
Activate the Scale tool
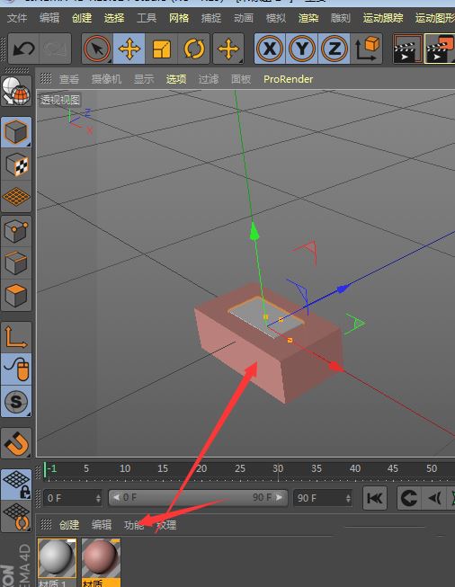161,49
